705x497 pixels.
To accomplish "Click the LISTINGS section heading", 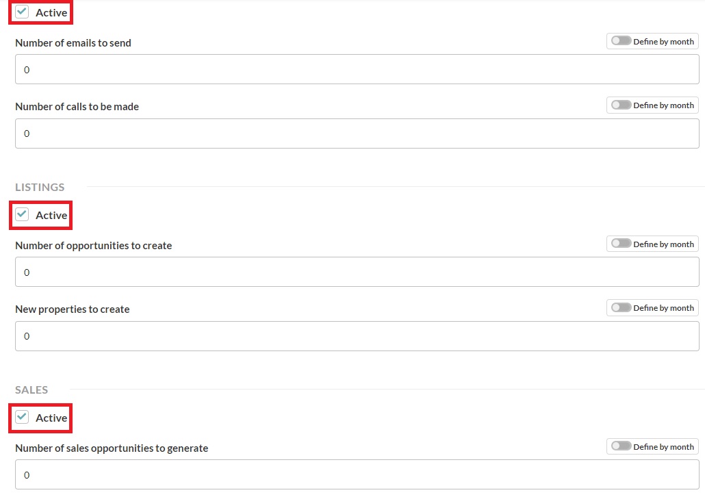I will click(40, 187).
